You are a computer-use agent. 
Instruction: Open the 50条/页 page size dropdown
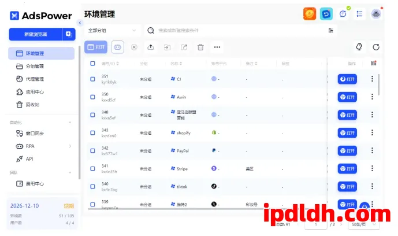point(364,224)
